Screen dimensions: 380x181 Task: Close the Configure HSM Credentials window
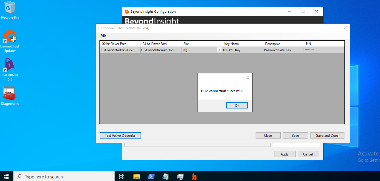tap(345, 28)
